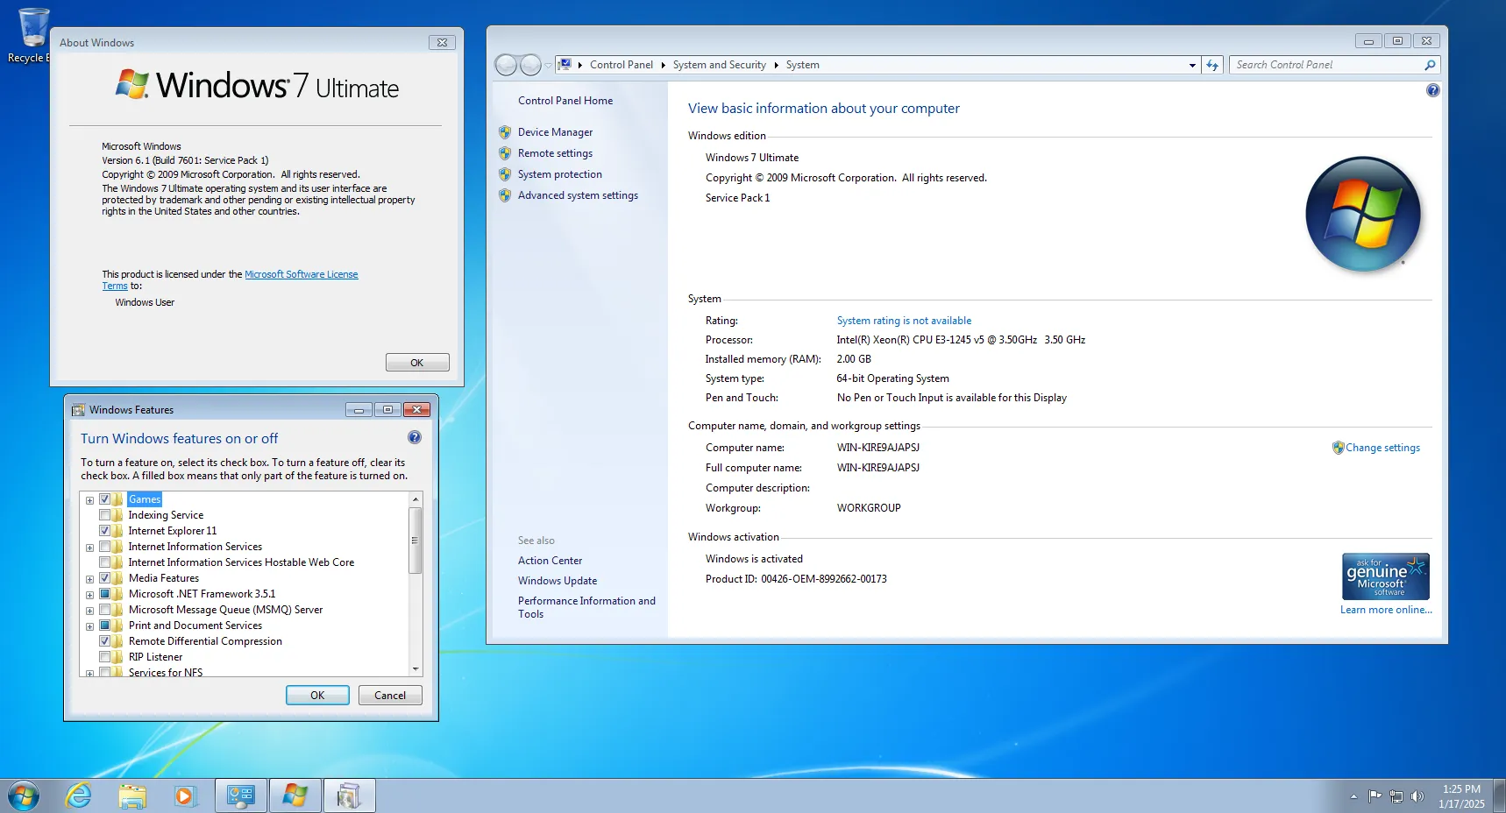1506x813 pixels.
Task: Expand Microsoft Message Queue Server node
Action: click(x=89, y=611)
